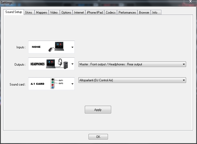Click the 4.1 sound card jacks icon
The height and width of the screenshot is (144, 197).
pos(57,83)
